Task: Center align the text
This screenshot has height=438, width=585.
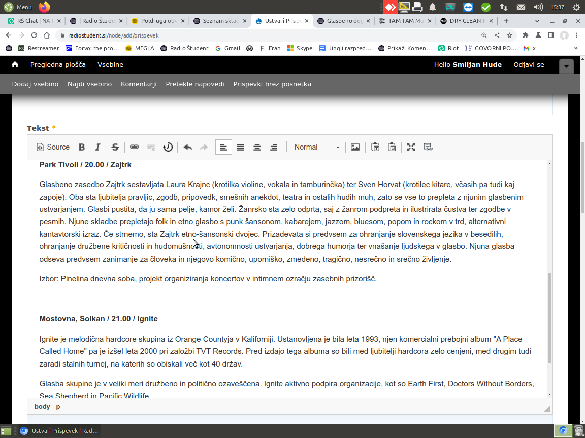Action: pyautogui.click(x=257, y=147)
